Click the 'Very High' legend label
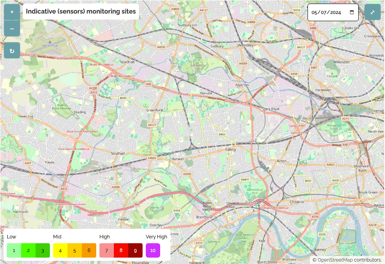385x264 pixels. [x=157, y=237]
